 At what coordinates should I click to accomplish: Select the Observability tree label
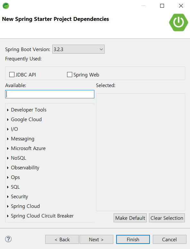coord(25,168)
